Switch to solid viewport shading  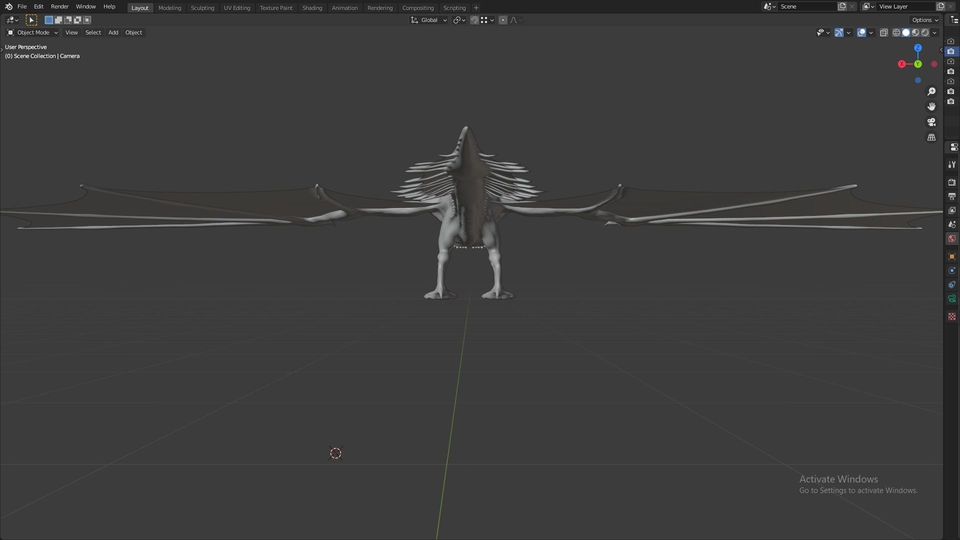click(x=906, y=32)
